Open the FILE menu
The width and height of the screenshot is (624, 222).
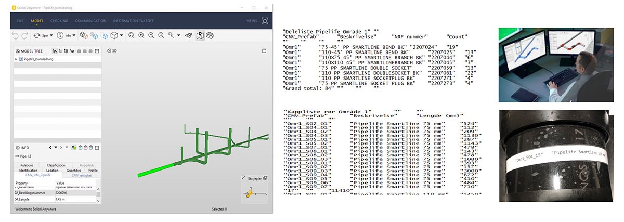[20, 21]
